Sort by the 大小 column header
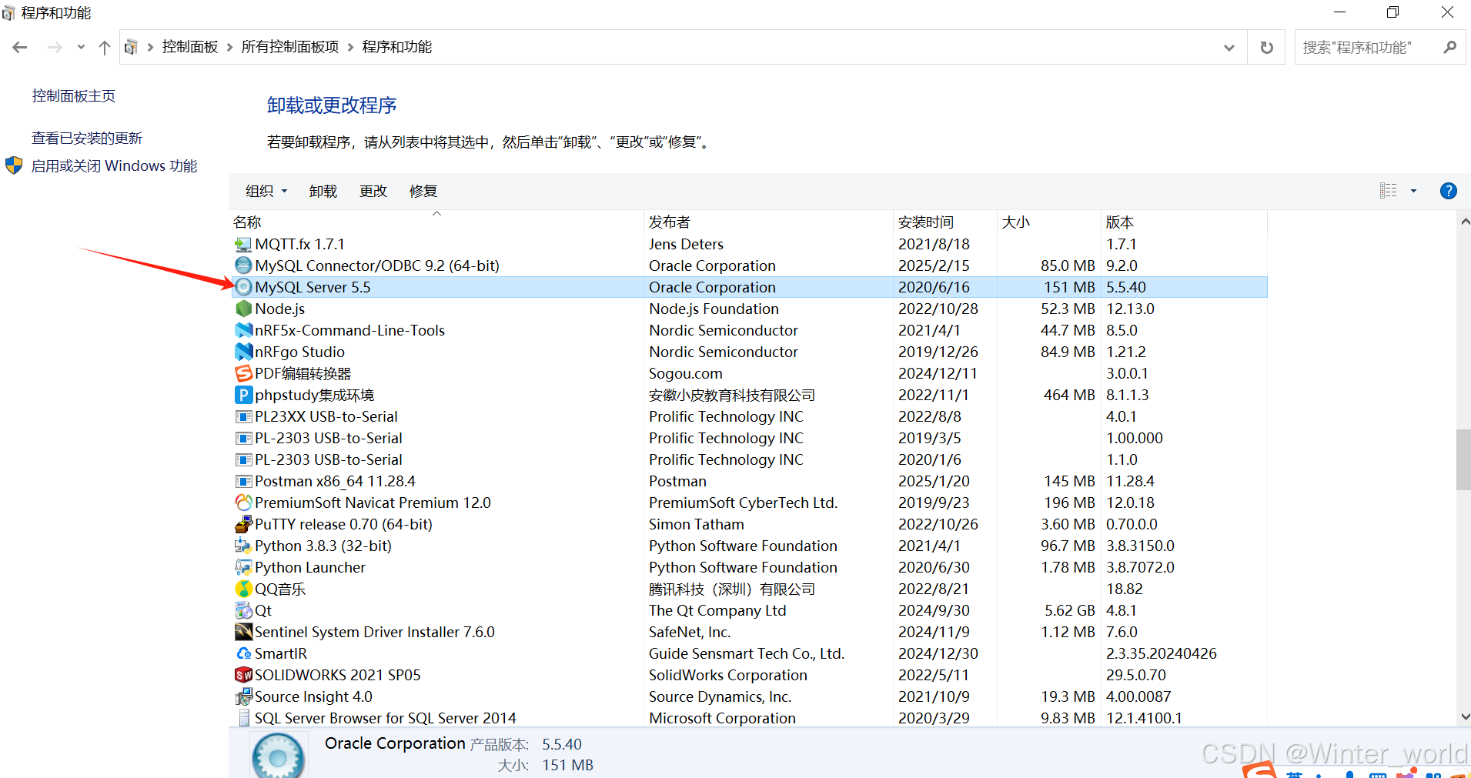This screenshot has height=778, width=1471. (x=1049, y=222)
